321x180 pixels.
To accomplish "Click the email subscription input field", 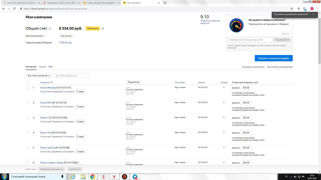I will pyautogui.click(x=250, y=40).
